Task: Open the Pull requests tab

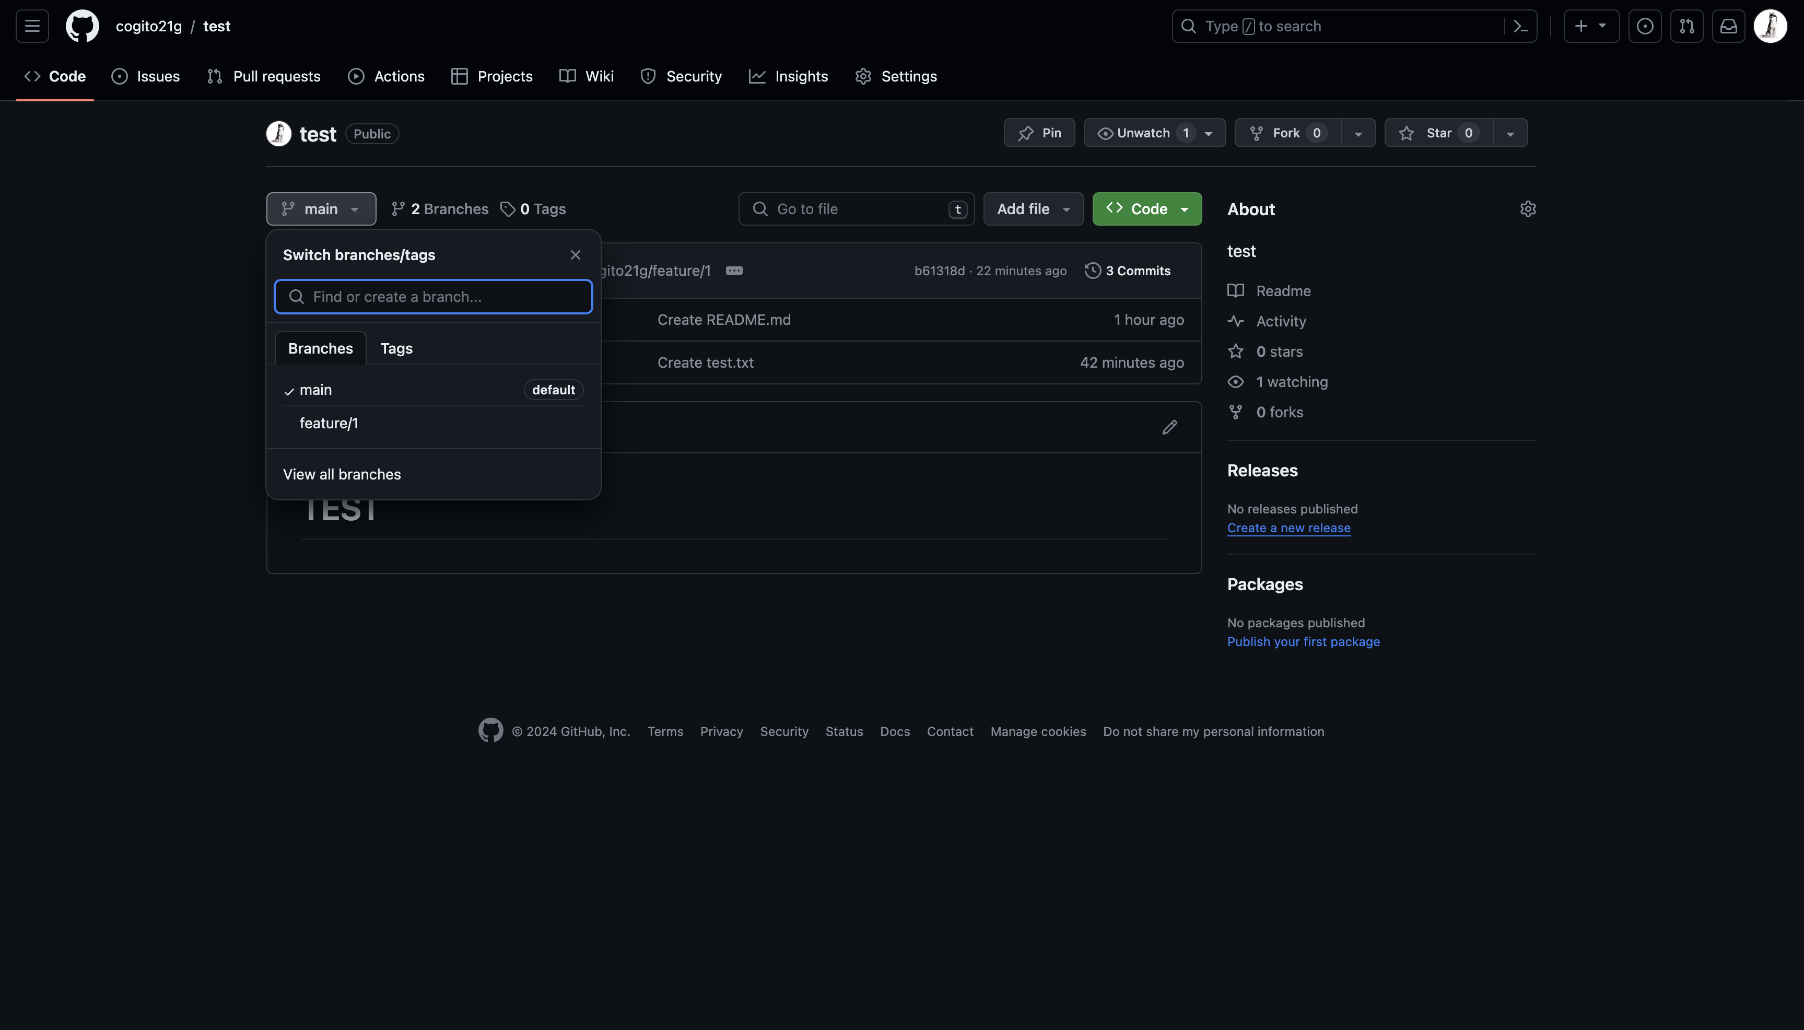Action: (264, 76)
